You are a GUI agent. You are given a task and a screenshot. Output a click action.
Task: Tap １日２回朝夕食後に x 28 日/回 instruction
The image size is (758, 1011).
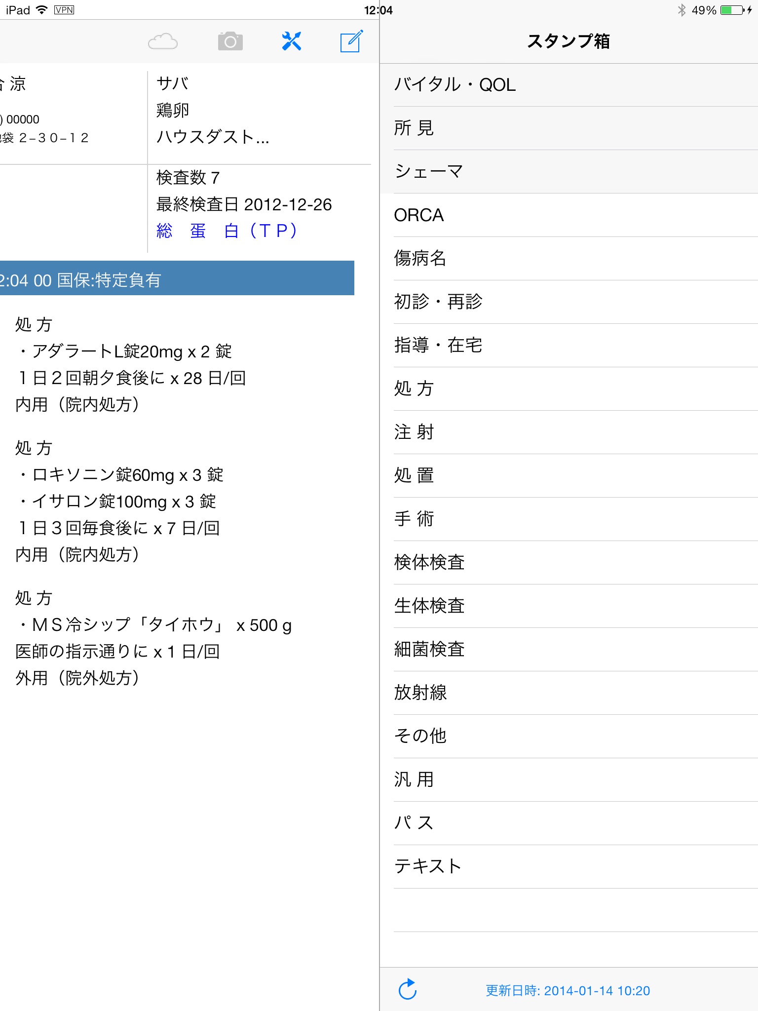[x=131, y=378]
